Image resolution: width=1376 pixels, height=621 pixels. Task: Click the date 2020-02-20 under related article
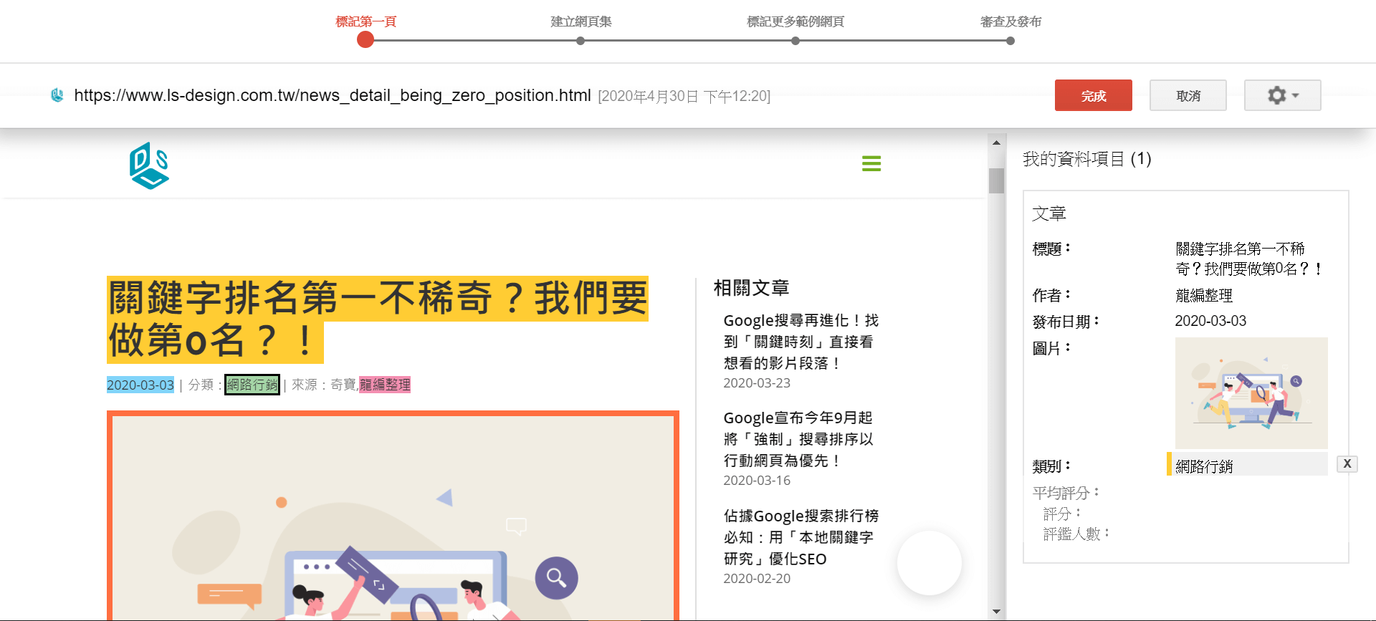click(x=757, y=579)
